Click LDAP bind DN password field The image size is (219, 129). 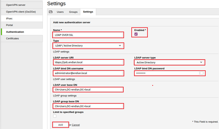click(x=167, y=73)
